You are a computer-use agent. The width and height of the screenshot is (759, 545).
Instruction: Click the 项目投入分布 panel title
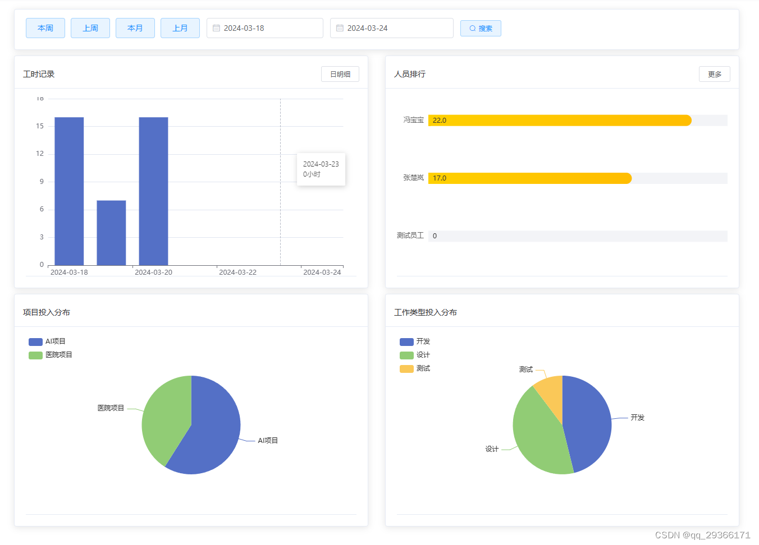[47, 312]
